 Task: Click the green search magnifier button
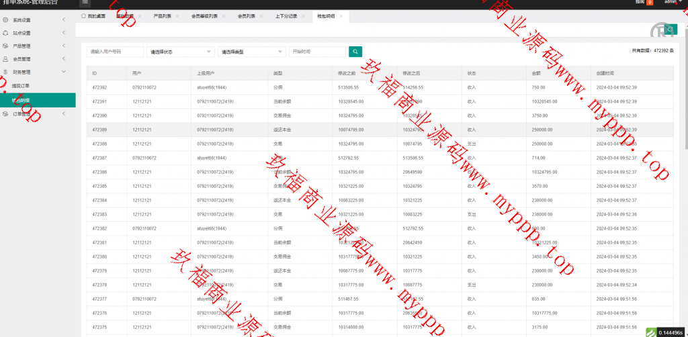(x=355, y=51)
